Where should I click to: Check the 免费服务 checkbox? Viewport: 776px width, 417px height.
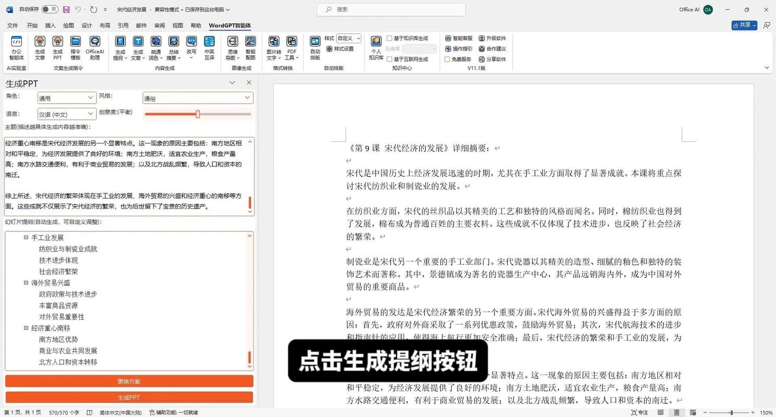pos(447,59)
